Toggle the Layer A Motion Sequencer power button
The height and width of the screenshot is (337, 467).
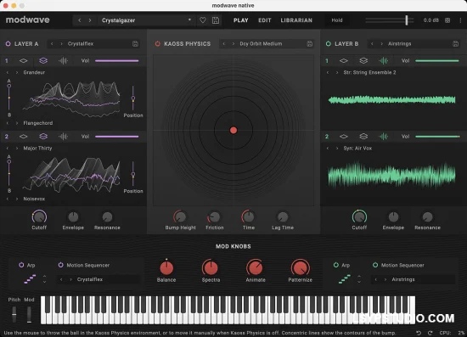(x=61, y=265)
